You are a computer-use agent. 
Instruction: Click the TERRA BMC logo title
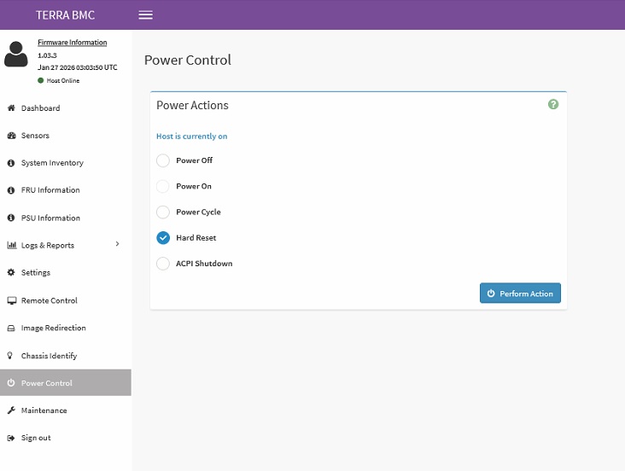coord(66,15)
